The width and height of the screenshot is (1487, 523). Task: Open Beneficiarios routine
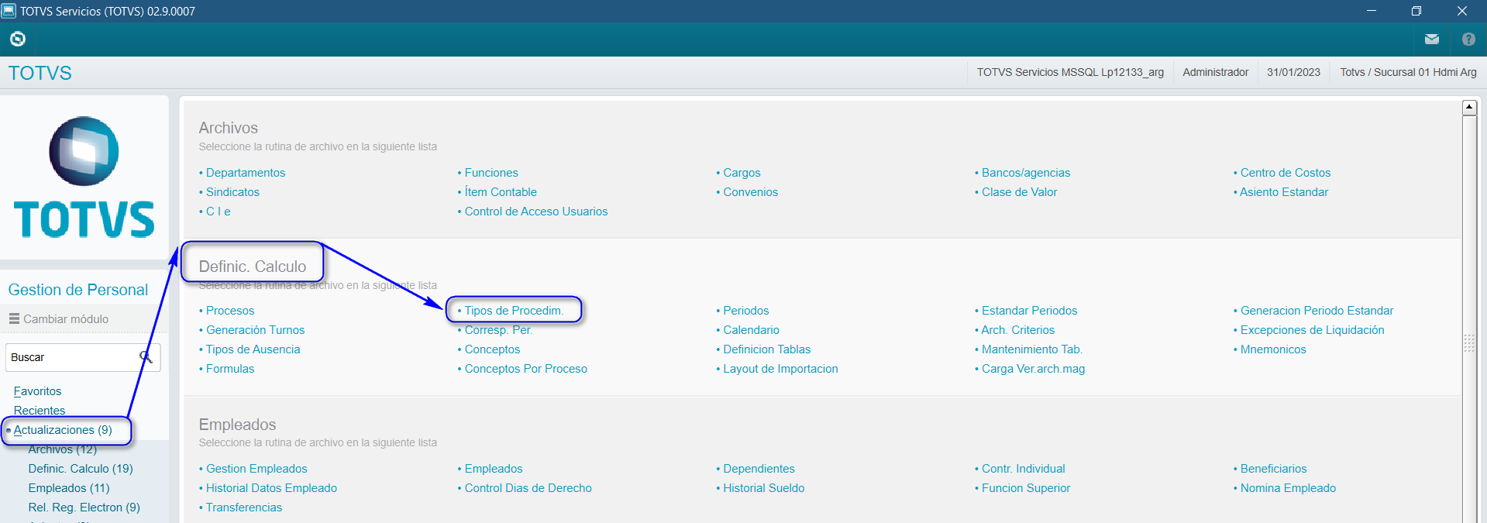1273,469
